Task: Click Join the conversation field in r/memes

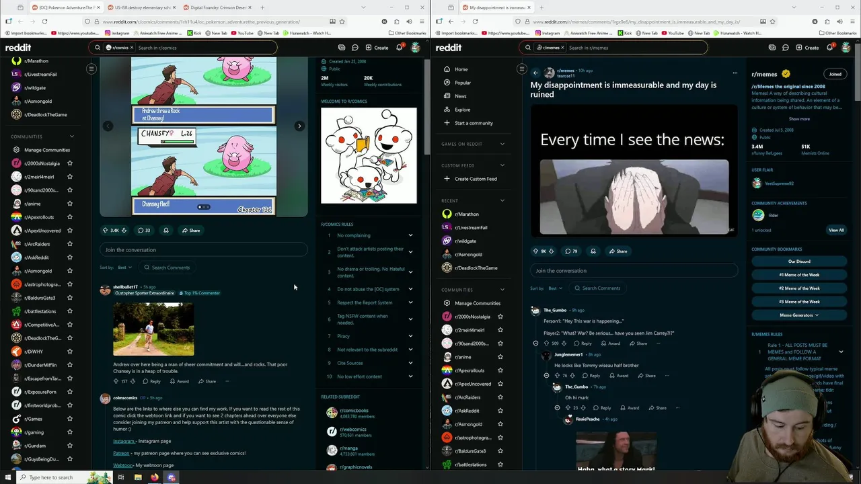Action: click(x=634, y=271)
